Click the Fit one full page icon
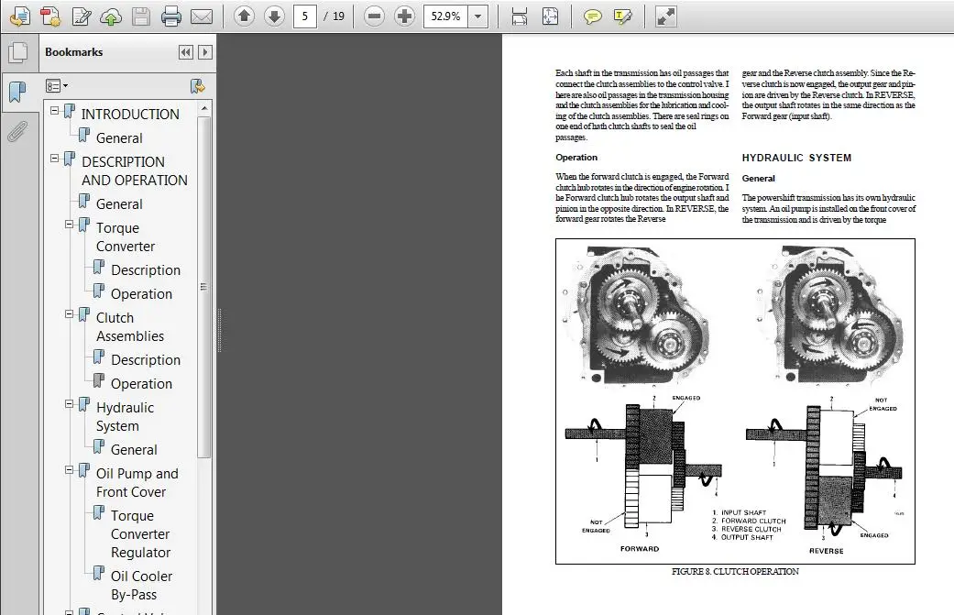 550,16
